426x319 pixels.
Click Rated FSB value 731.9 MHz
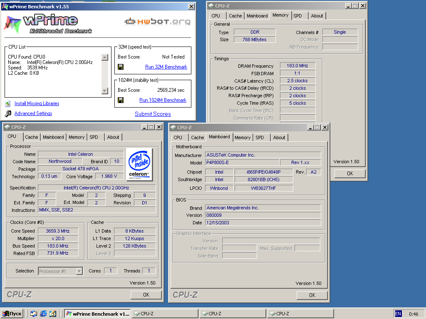coord(58,253)
